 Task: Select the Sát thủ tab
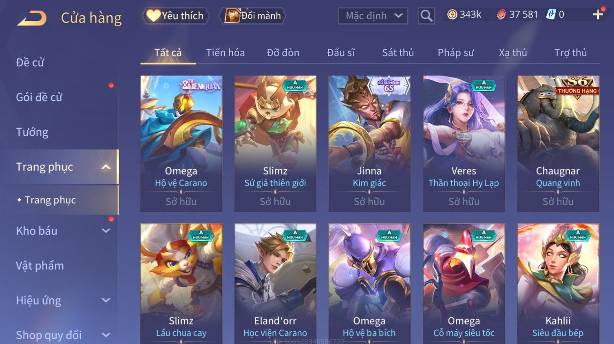point(398,53)
